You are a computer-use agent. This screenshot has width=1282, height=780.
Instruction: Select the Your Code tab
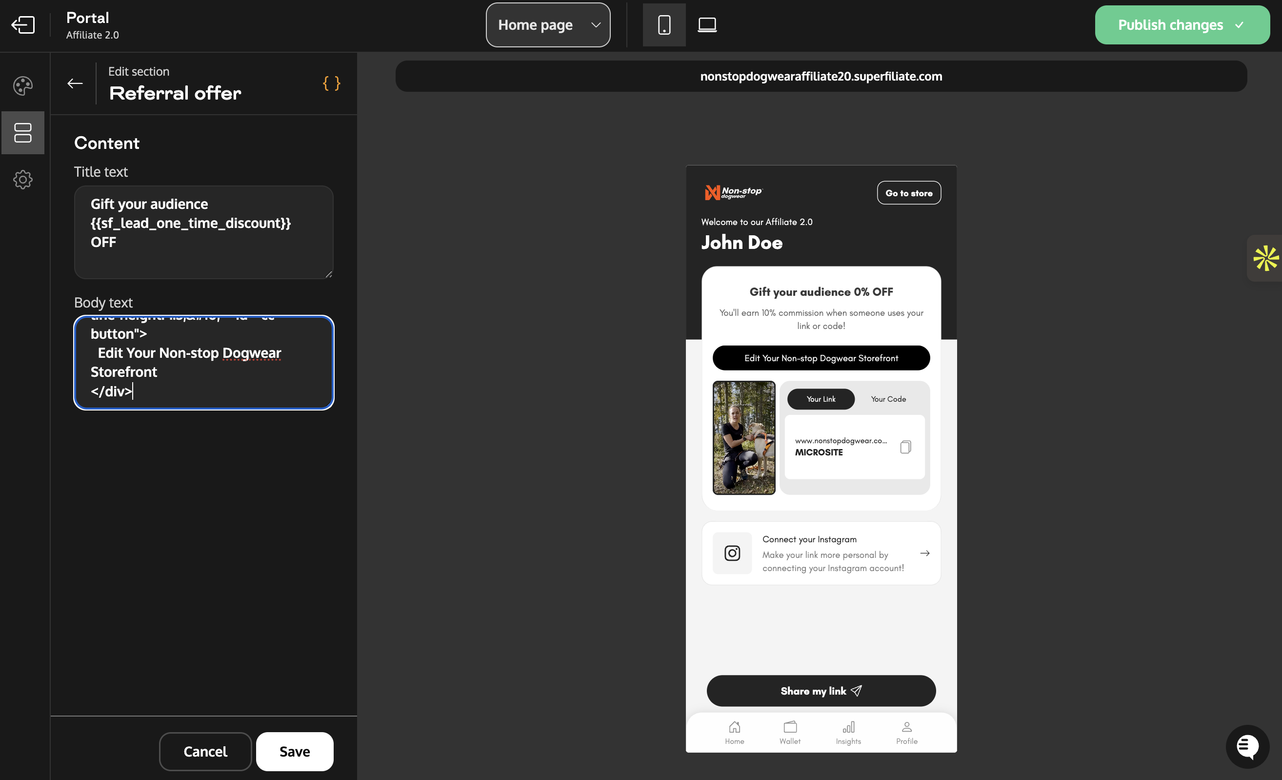pyautogui.click(x=888, y=399)
